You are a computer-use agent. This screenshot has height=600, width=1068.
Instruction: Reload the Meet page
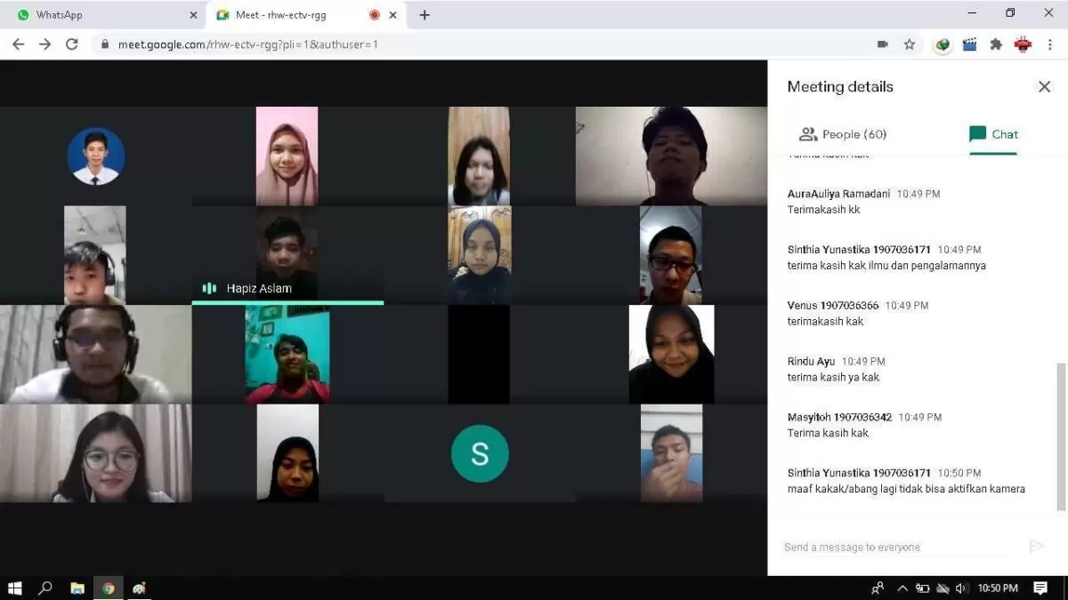(x=72, y=44)
